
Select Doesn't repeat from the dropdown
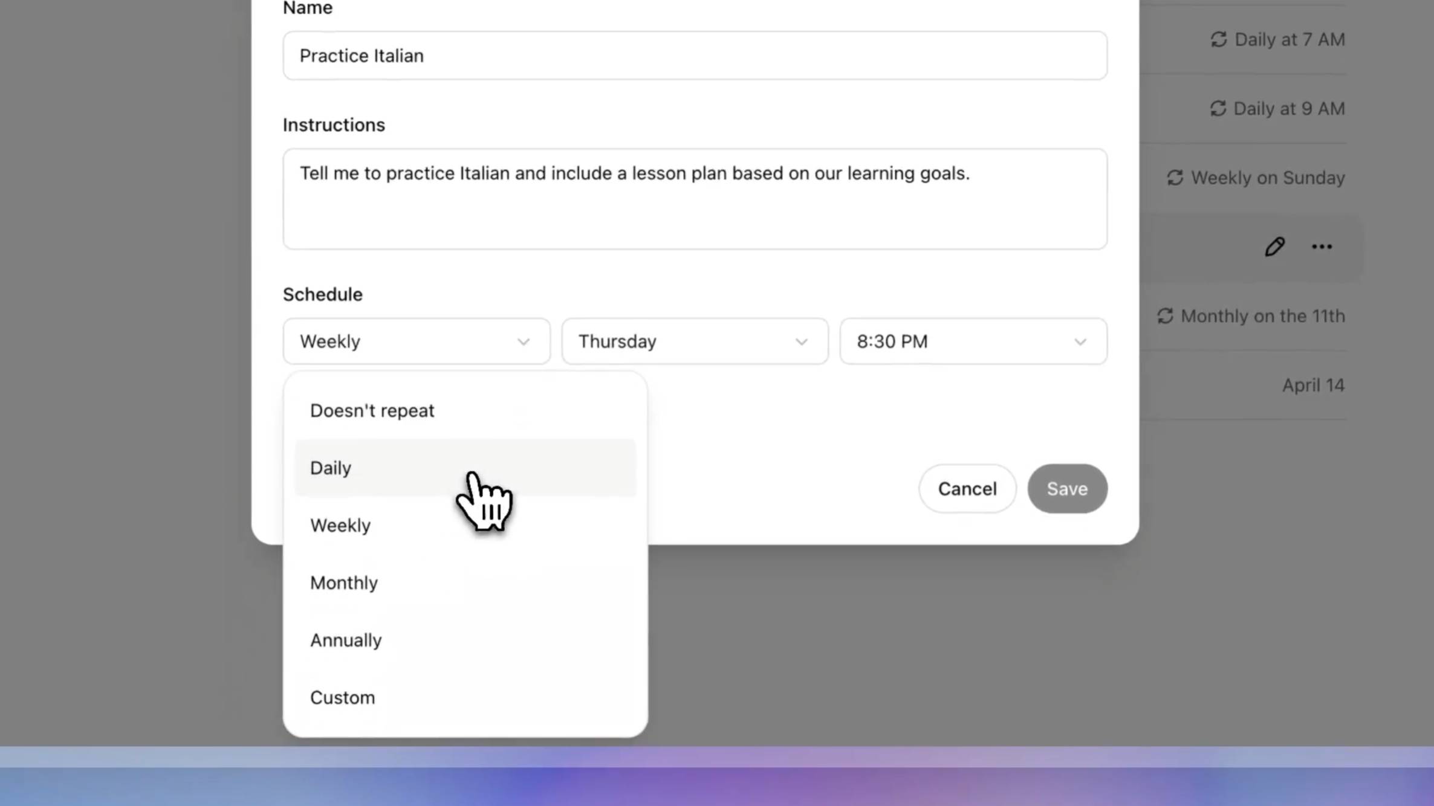pos(372,410)
